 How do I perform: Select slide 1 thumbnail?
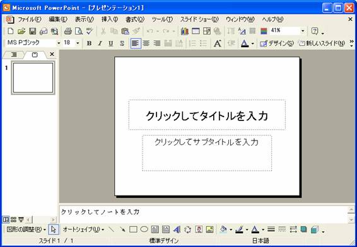(33, 78)
